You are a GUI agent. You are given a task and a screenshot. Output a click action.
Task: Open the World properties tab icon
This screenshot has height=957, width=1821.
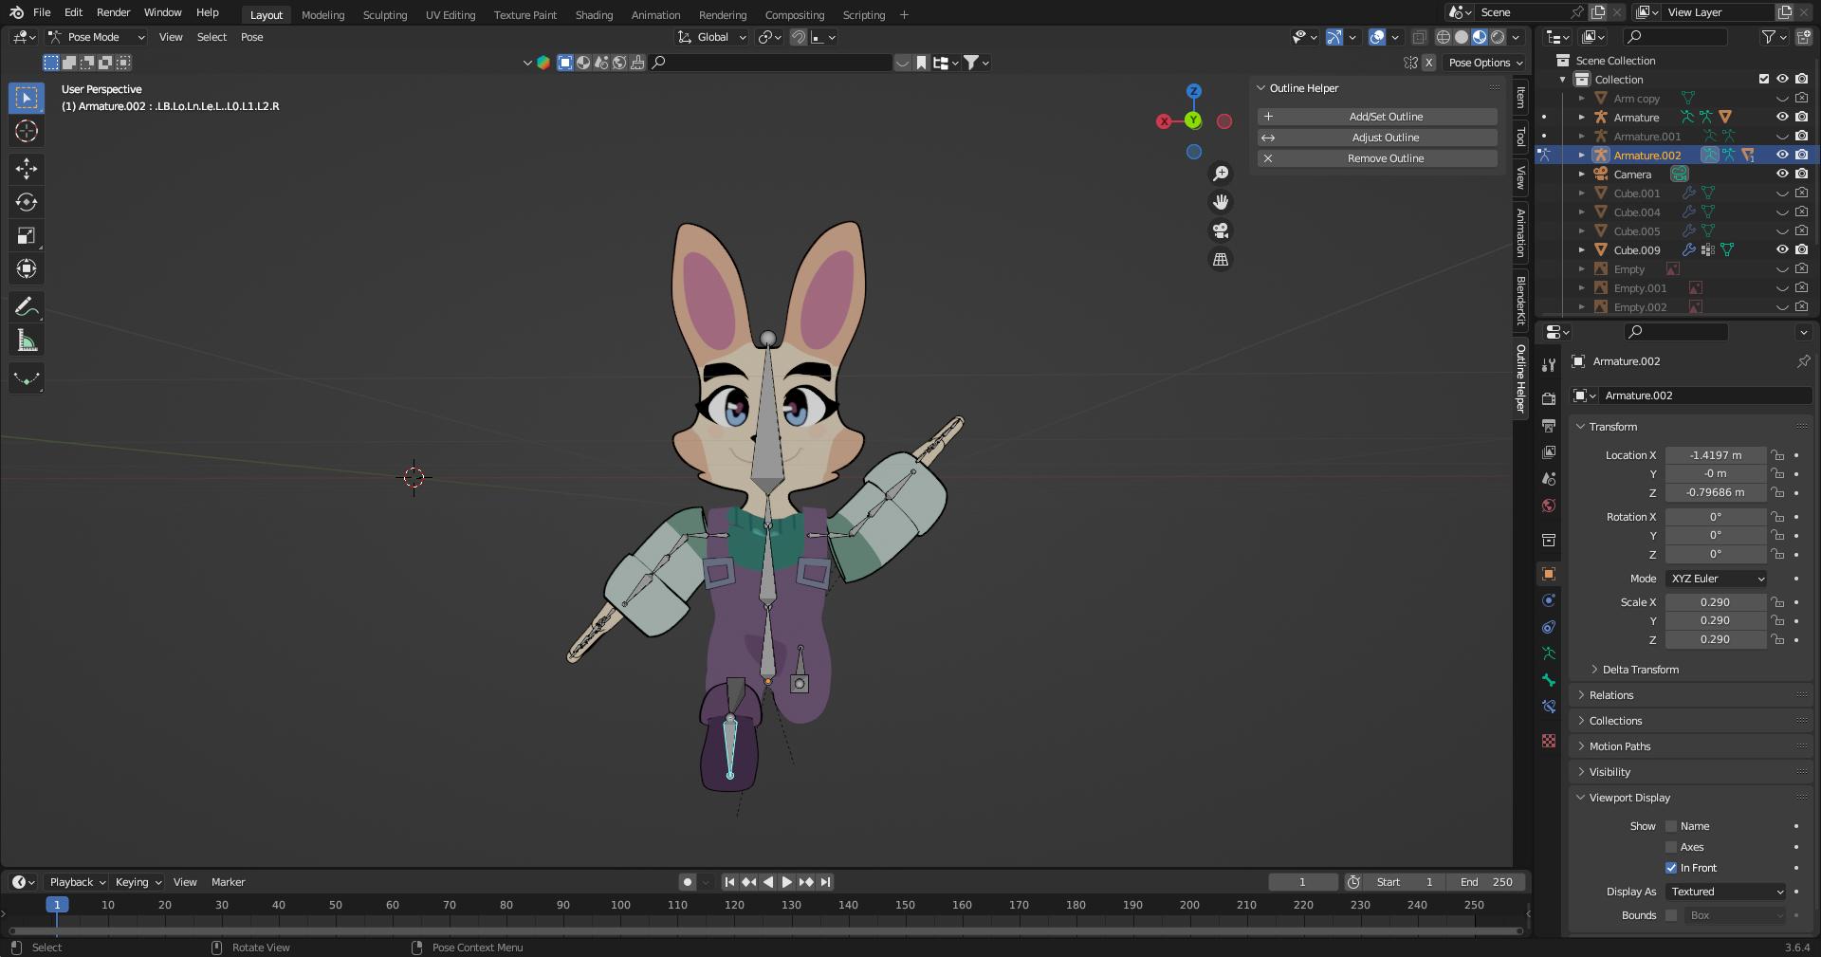point(1549,506)
